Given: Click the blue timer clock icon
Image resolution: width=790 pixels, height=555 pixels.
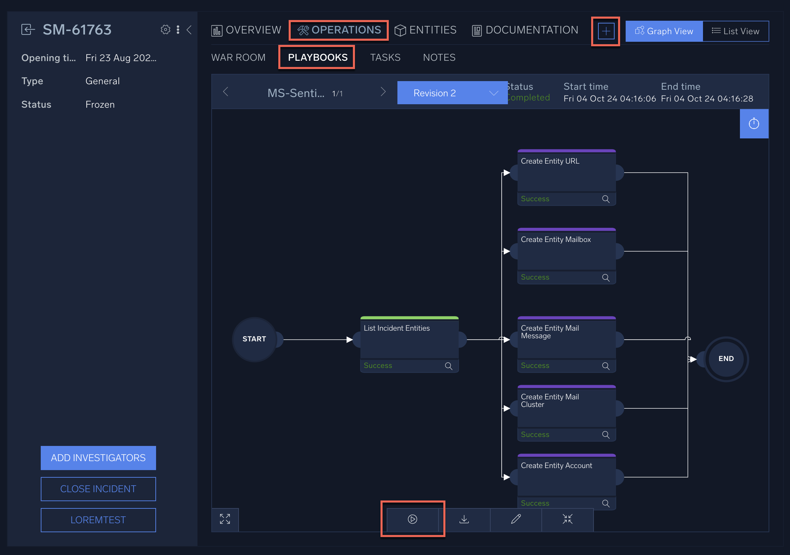Looking at the screenshot, I should 754,124.
